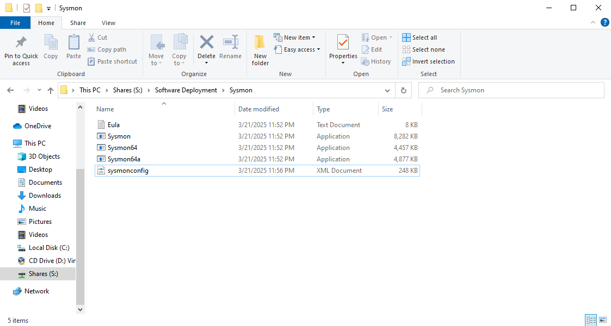
Task: Open Properties from the ribbon
Action: click(x=343, y=43)
